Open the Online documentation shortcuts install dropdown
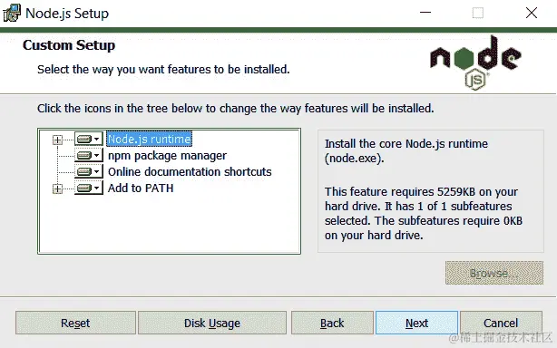 point(89,171)
